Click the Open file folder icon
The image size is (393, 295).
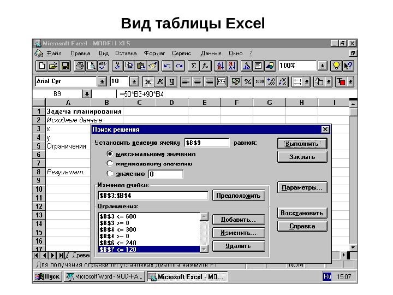tap(53, 66)
